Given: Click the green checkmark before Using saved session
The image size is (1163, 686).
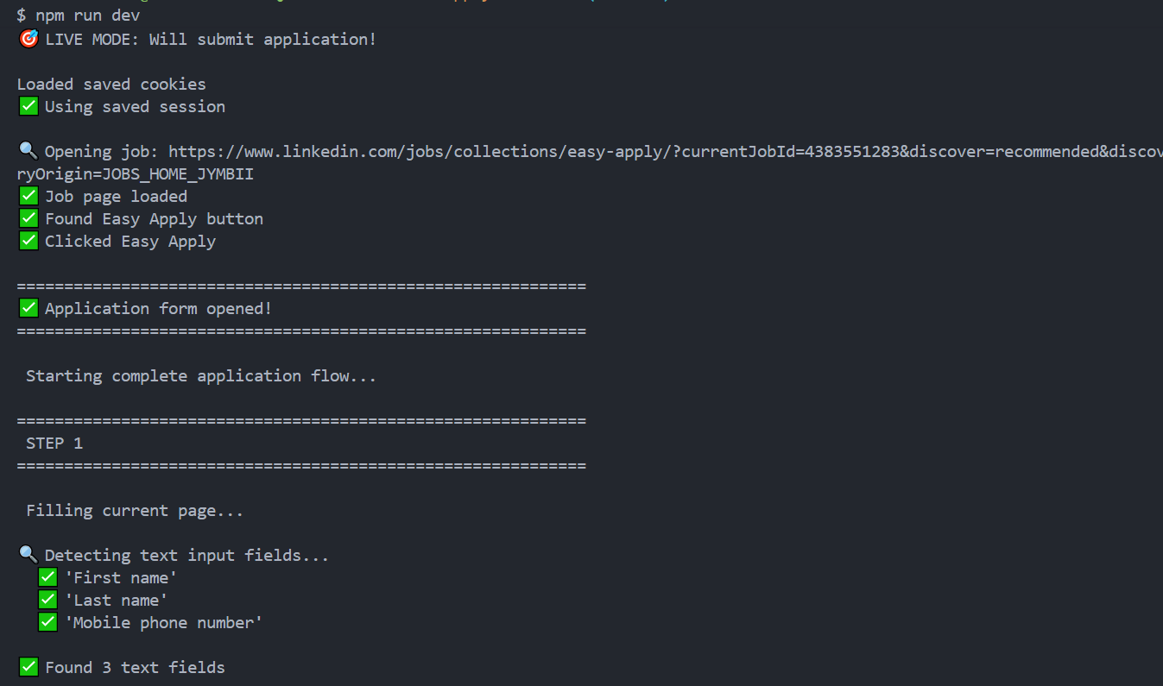Looking at the screenshot, I should pos(28,106).
